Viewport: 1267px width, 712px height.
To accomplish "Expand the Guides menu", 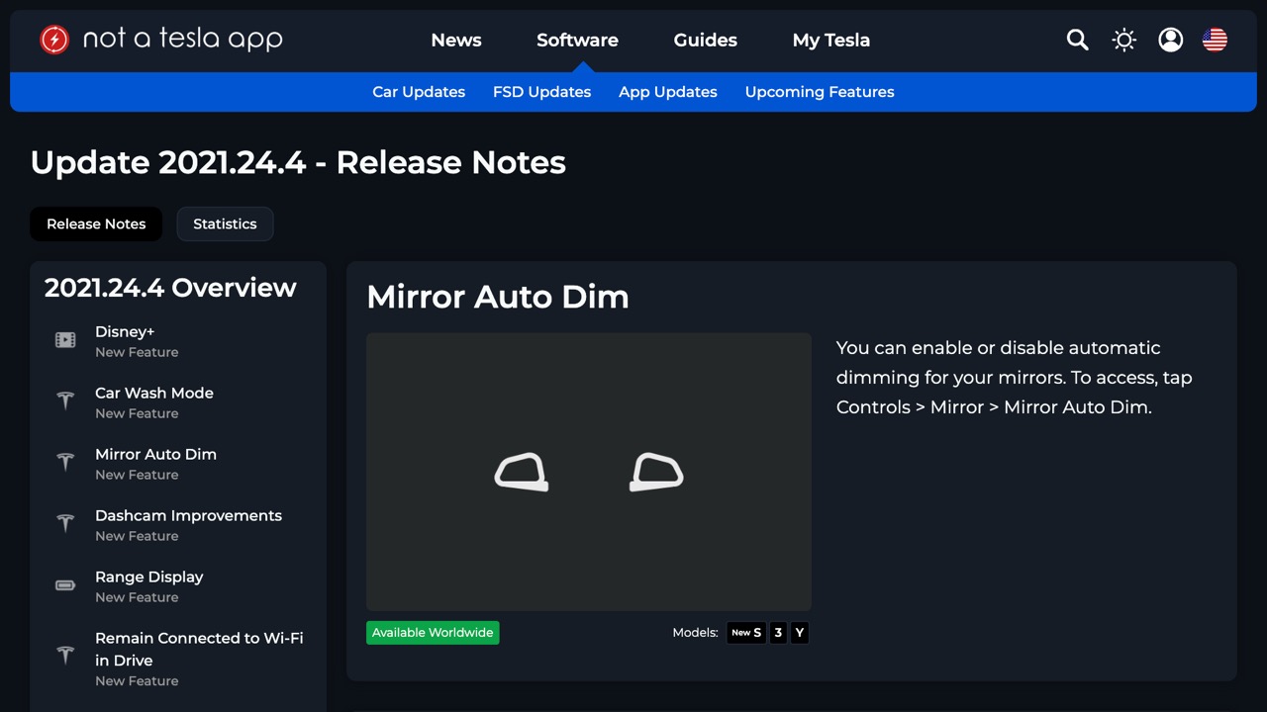I will coord(705,41).
